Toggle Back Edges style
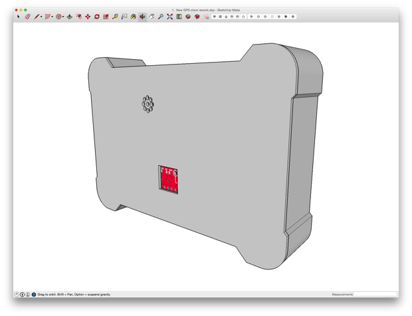Screen dimensions: 412x316 pos(258,17)
